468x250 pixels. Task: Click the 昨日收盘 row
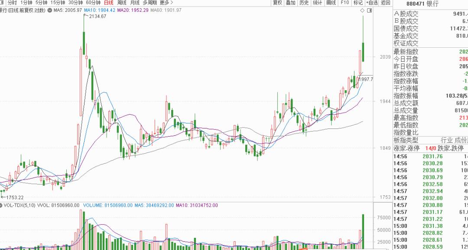pos(430,66)
